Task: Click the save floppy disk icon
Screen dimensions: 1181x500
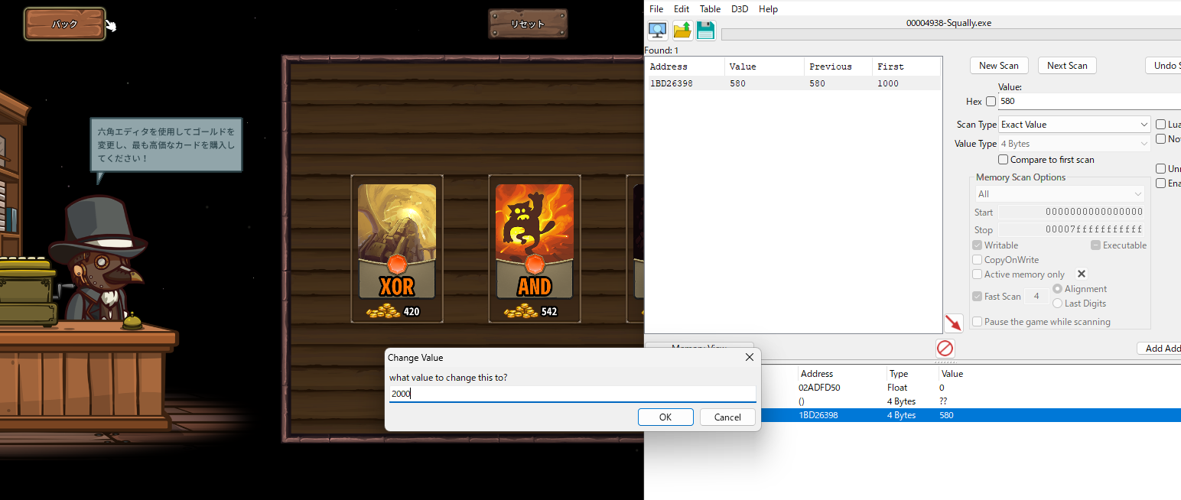Action: (705, 31)
